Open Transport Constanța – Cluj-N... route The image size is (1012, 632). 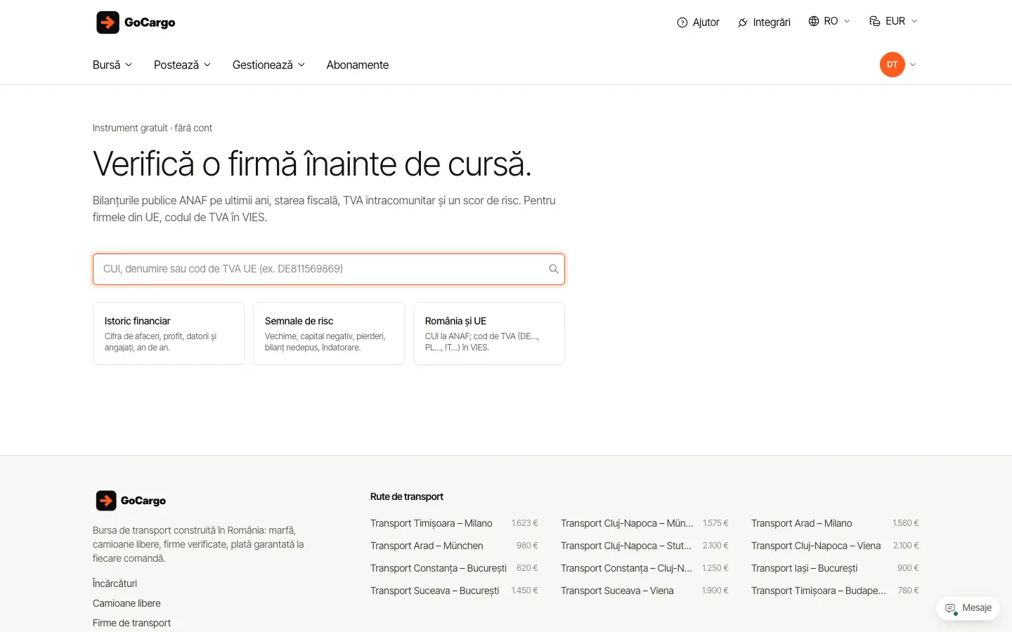(644, 568)
